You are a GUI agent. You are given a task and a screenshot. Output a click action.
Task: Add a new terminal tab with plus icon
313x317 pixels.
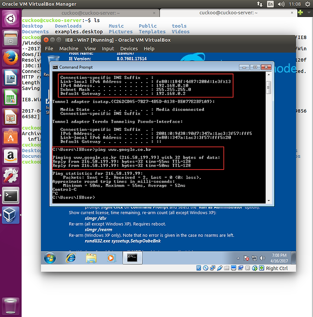click(x=300, y=13)
